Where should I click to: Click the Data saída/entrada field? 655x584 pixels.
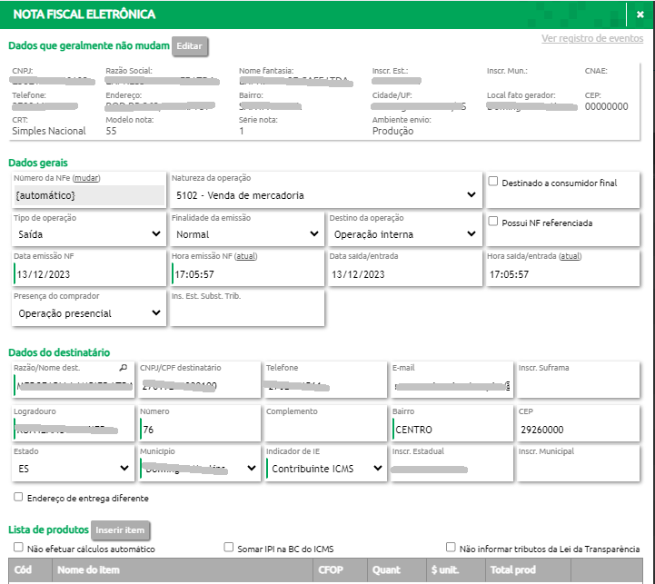405,274
